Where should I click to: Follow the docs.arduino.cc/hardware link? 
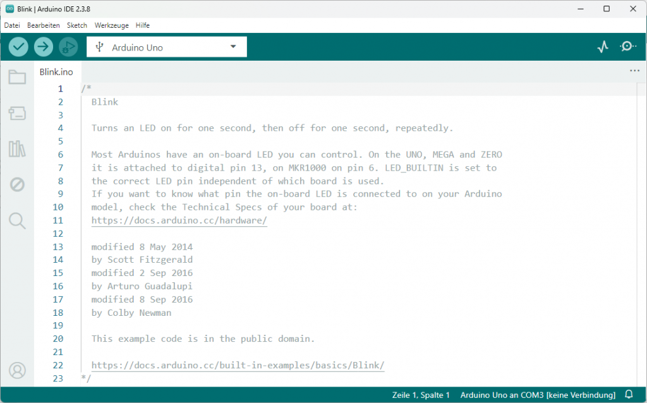point(179,220)
